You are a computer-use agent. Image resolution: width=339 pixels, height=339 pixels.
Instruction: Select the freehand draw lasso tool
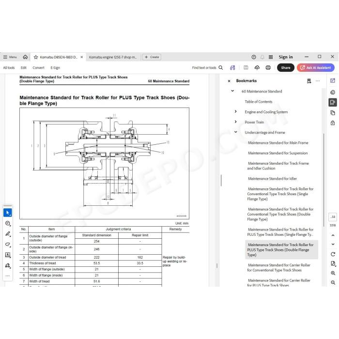tap(8, 245)
